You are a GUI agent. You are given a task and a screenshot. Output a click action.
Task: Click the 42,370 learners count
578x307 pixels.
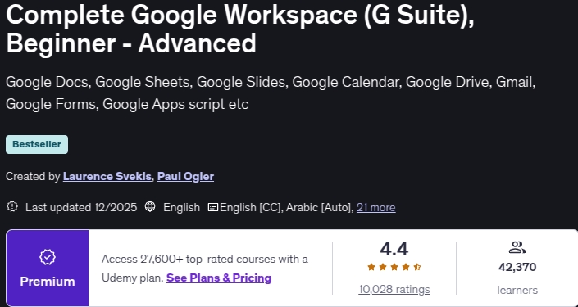[517, 267]
